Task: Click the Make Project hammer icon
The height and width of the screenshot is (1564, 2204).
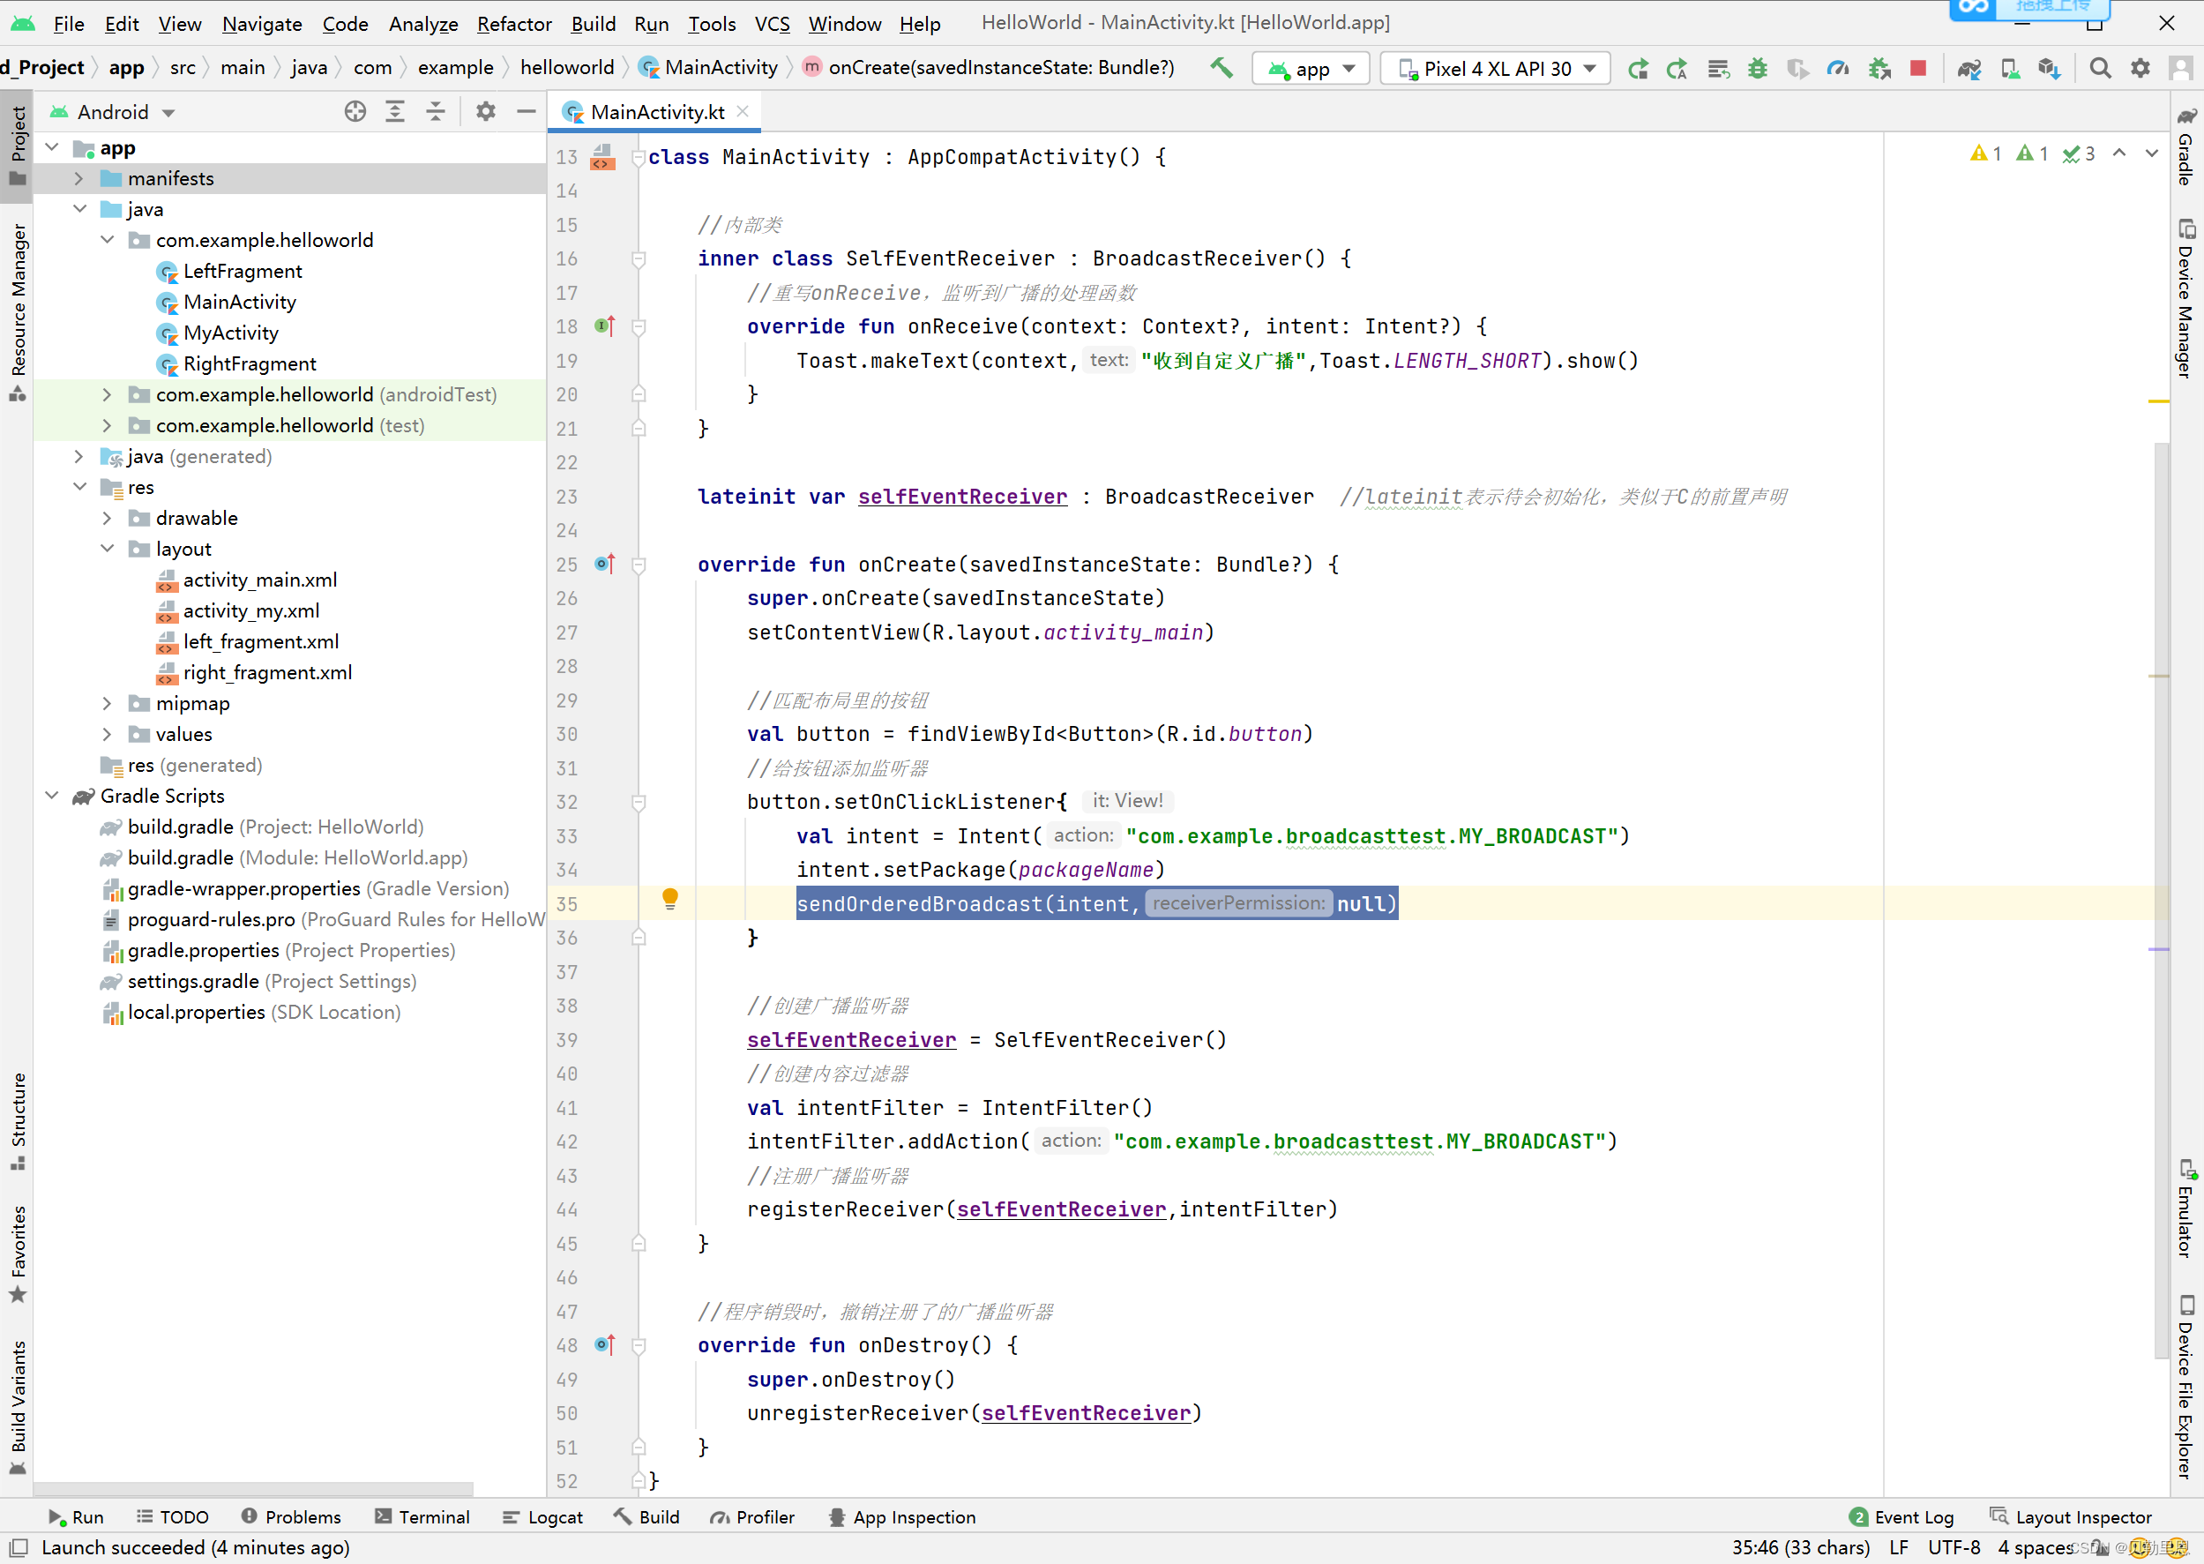Action: pos(1221,67)
